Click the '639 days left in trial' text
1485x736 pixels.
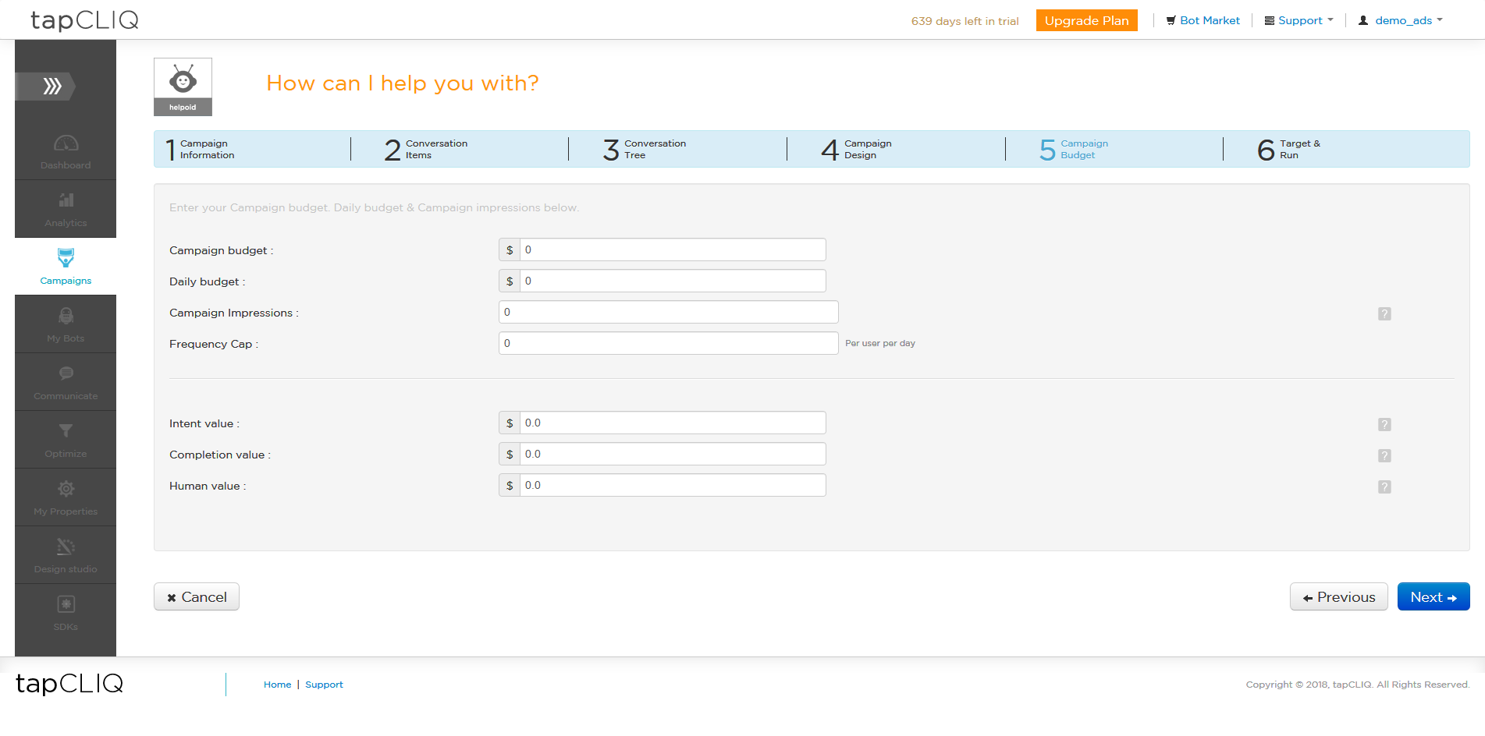[x=965, y=21]
